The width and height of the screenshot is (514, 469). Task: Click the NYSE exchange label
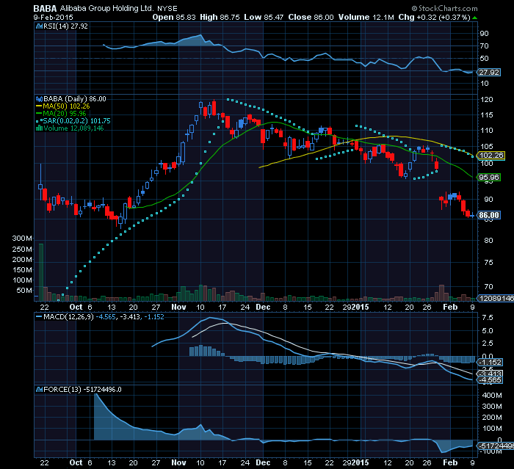click(167, 9)
